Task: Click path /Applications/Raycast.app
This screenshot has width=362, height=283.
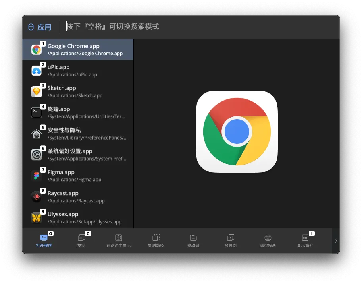Action: (76, 201)
